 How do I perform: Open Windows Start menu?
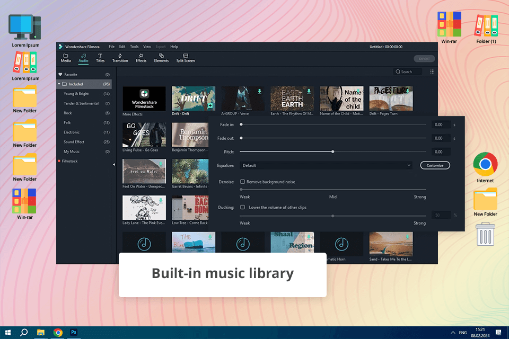pos(8,333)
